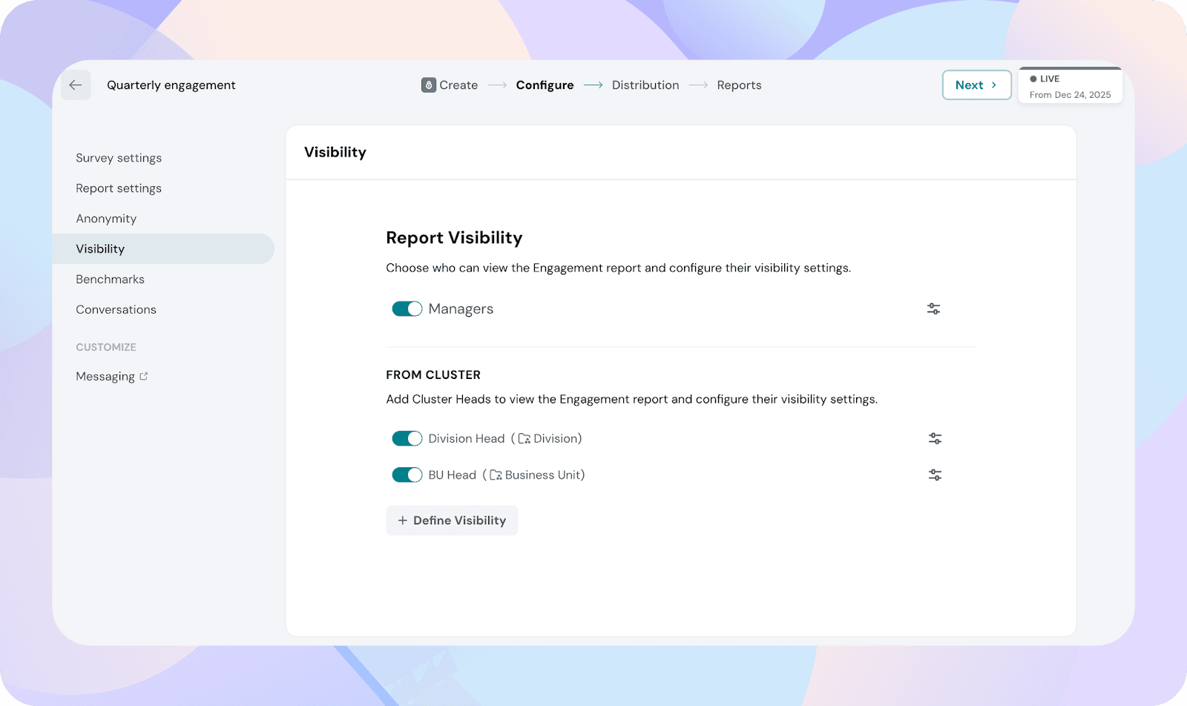
Task: Click the Division cluster tag text
Action: [555, 438]
